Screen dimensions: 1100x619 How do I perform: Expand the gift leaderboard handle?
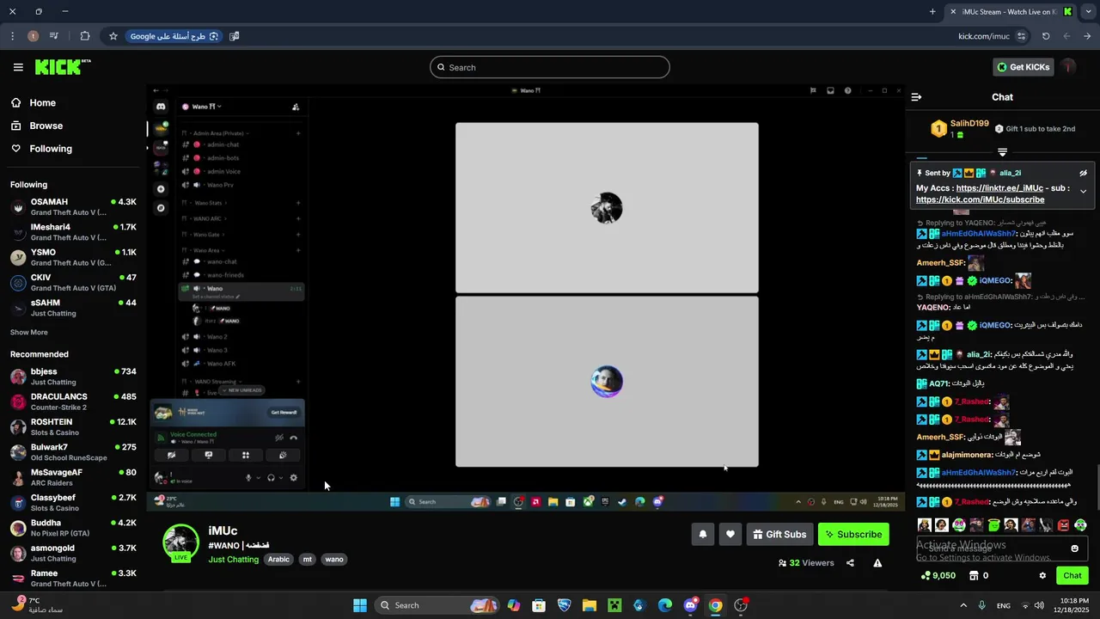(x=1002, y=152)
